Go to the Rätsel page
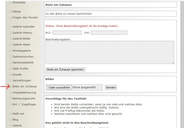This screenshot has width=184, height=128. click(17, 12)
